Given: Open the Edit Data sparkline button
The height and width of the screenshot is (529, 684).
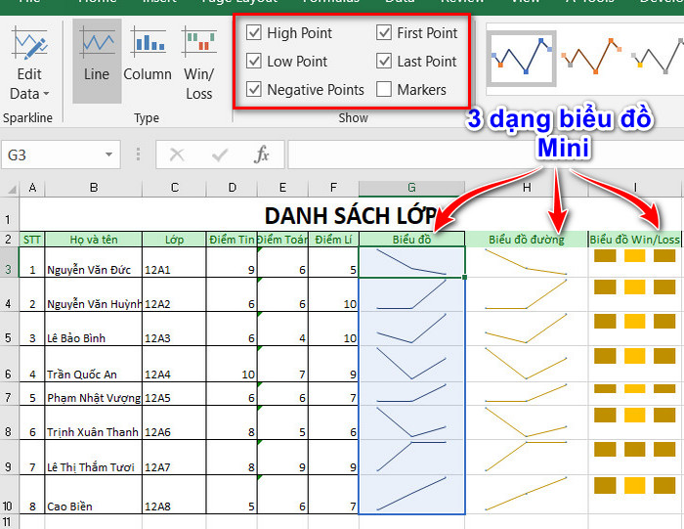Looking at the screenshot, I should pyautogui.click(x=29, y=64).
